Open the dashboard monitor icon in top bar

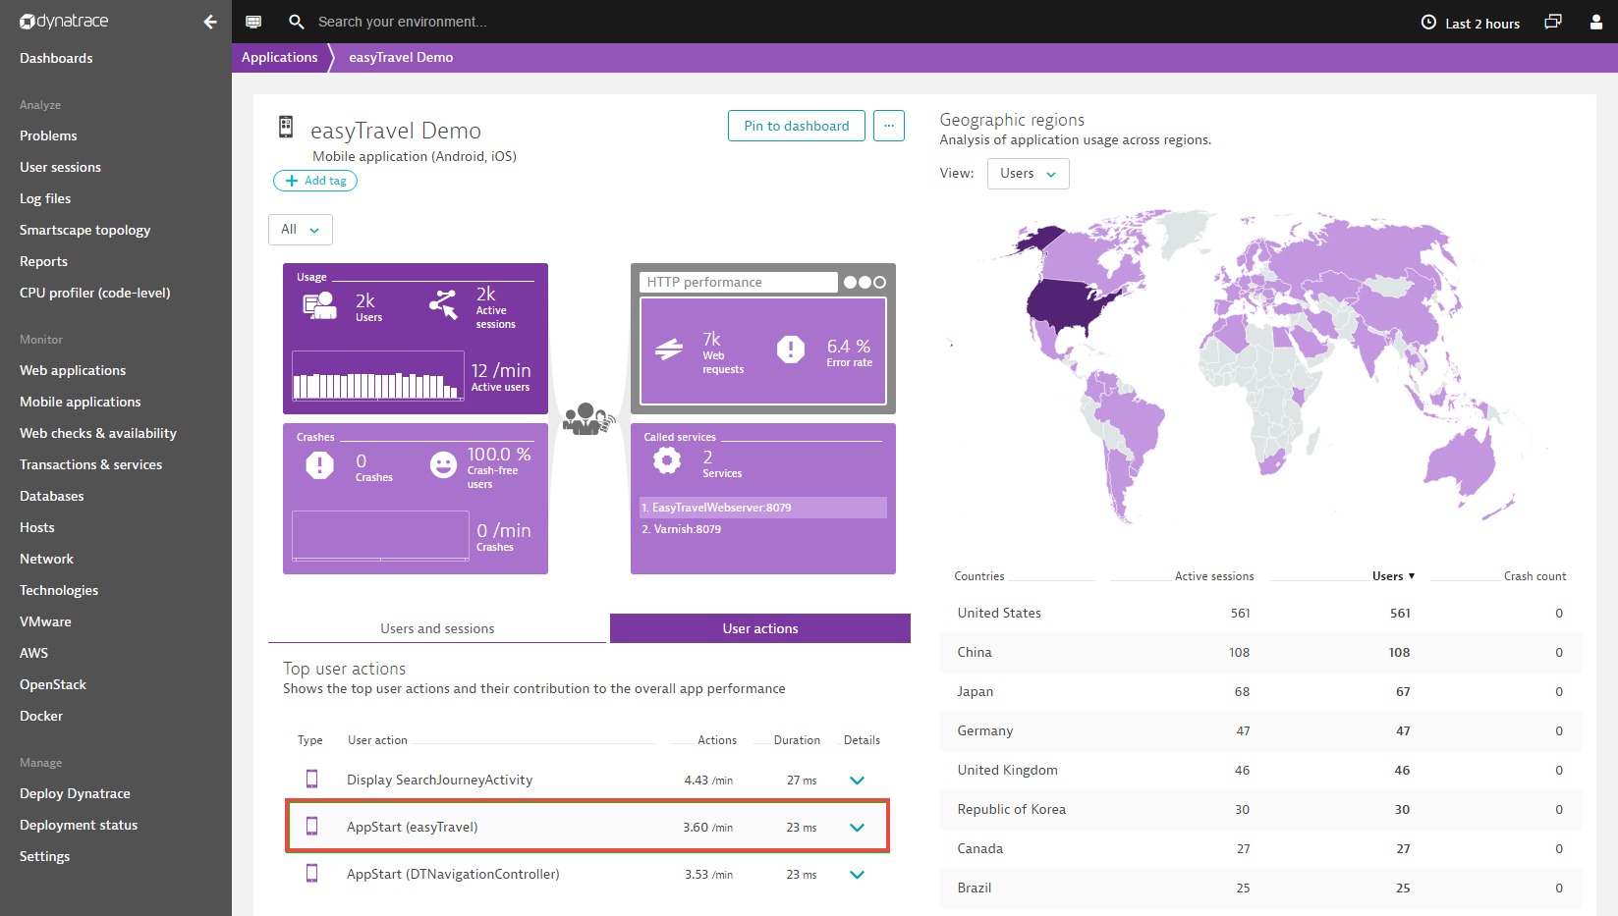tap(253, 22)
